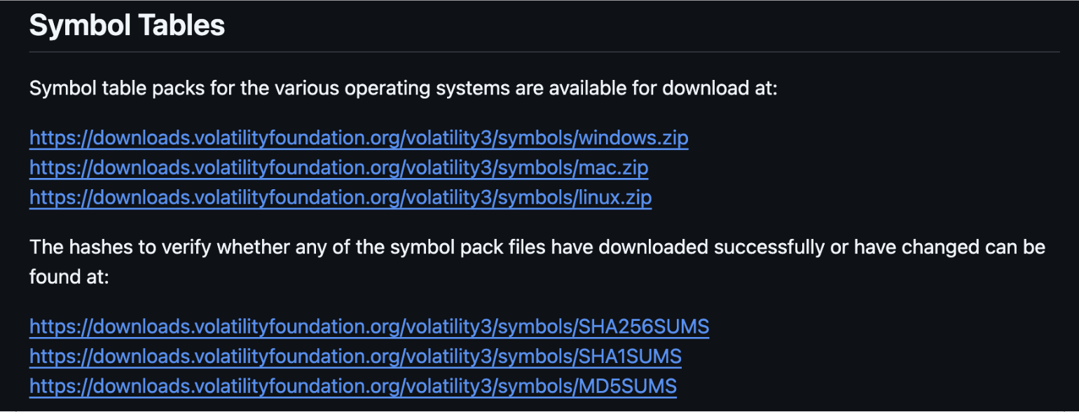Open the windows.zip symbols download link

[359, 138]
